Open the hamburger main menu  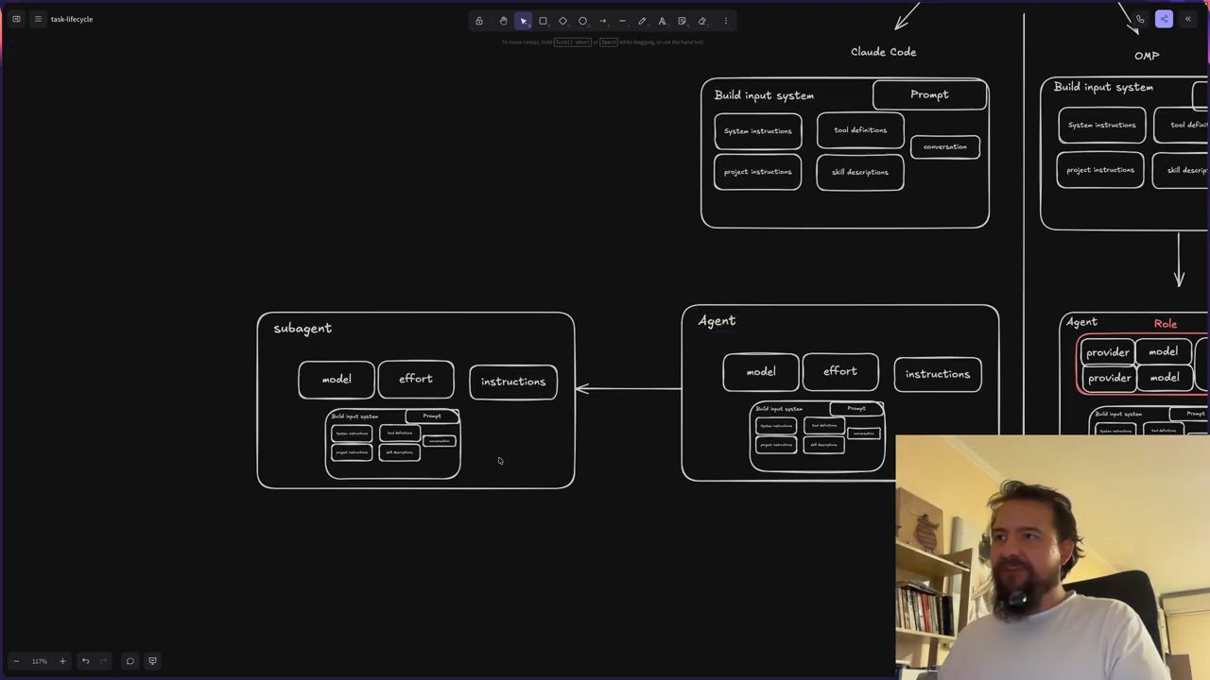pyautogui.click(x=38, y=19)
